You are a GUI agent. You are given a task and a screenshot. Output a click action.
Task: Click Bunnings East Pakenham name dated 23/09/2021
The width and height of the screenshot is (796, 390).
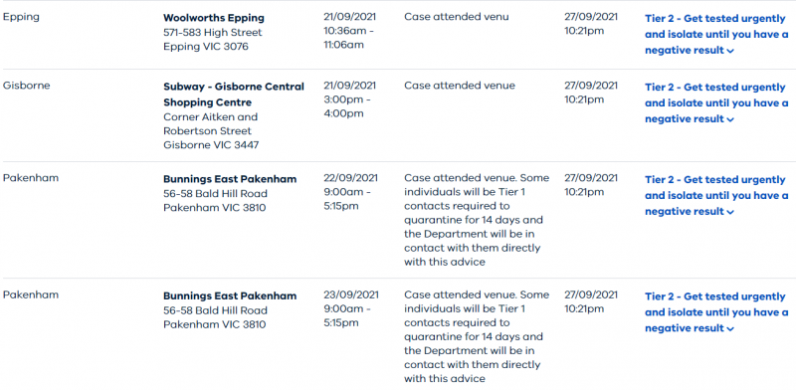230,296
